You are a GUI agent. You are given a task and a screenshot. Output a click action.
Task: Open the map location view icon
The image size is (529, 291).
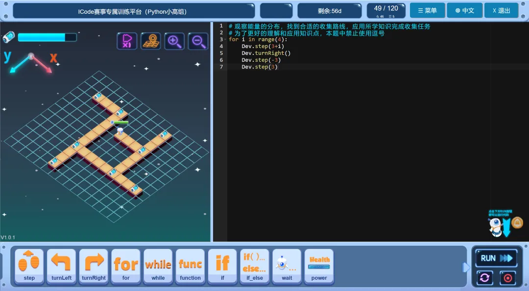pos(150,41)
